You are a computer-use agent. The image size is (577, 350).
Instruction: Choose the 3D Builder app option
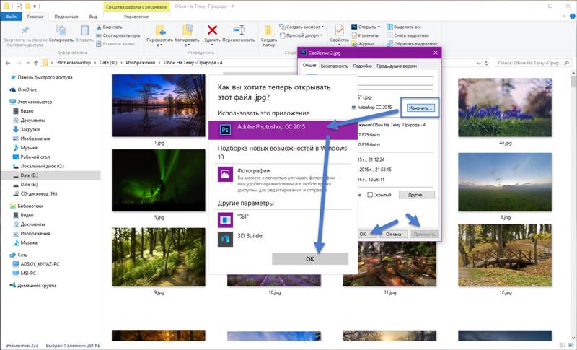[x=283, y=239]
